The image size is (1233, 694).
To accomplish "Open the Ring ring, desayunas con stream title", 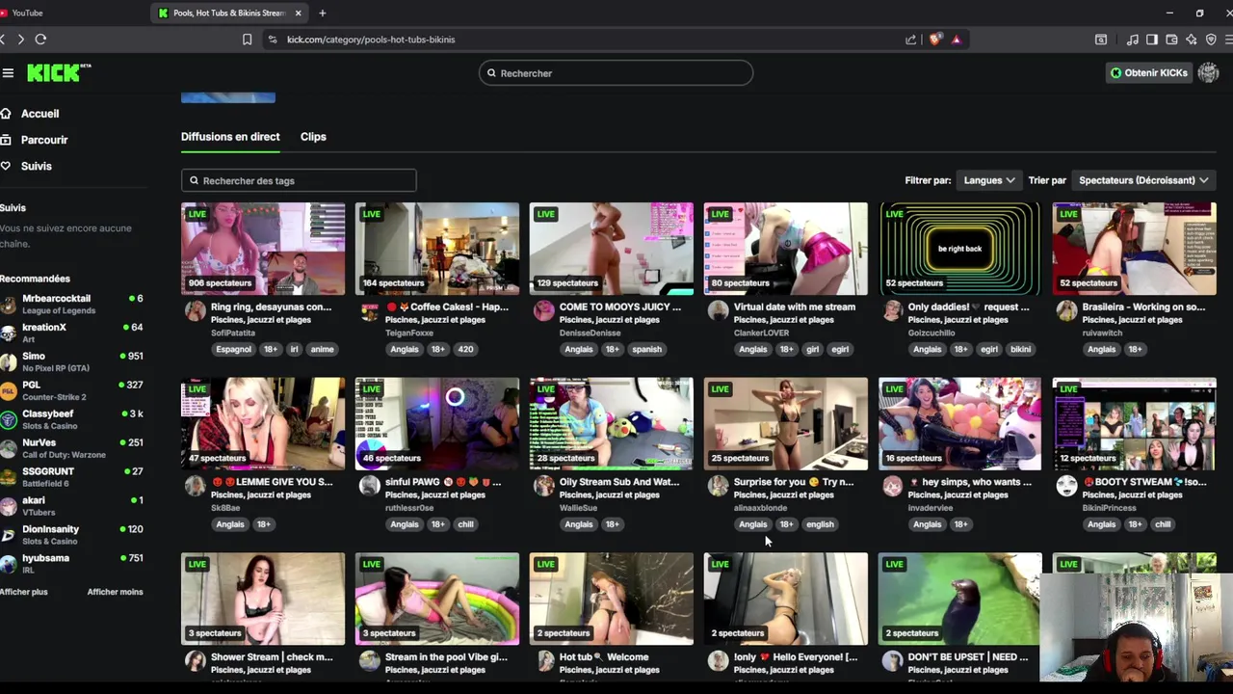I will click(x=271, y=307).
